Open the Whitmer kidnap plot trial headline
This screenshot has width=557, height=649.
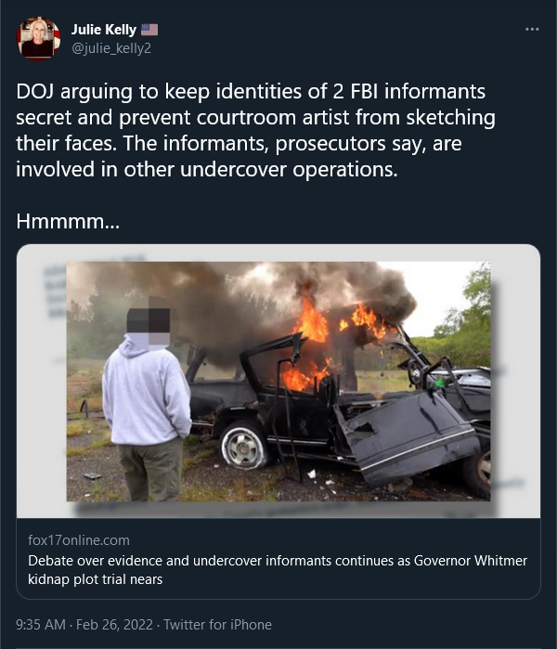coord(278,569)
